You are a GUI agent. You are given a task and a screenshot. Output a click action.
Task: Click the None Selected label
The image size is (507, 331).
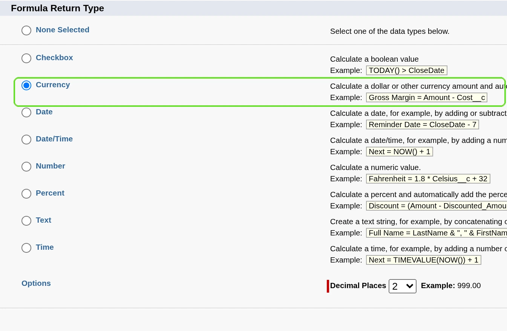tap(63, 30)
